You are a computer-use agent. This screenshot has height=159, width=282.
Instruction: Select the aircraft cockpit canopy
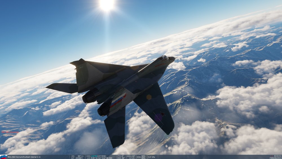(164, 58)
